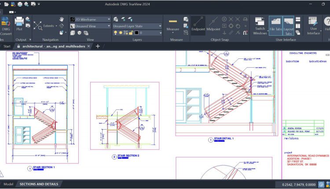The image size is (330, 189).
Task: Click printer icon in quick access toolbar
Action: tap(20, 4)
